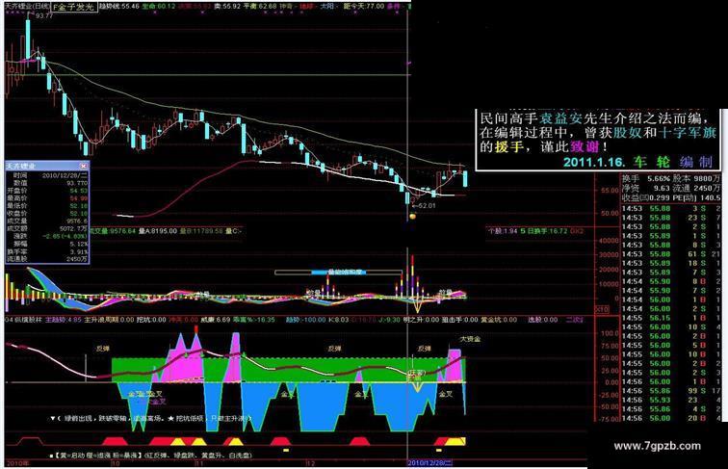This screenshot has width=728, height=469.
Task: Click the 最高价 row in data popup
Action: tap(47, 198)
